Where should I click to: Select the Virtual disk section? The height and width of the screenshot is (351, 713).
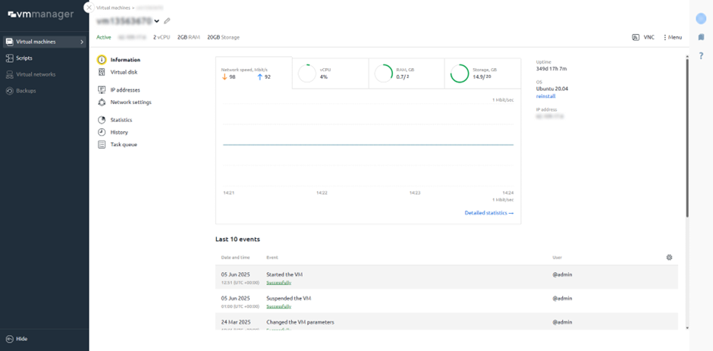[124, 72]
